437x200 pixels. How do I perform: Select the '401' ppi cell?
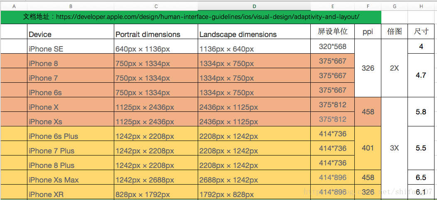368,148
